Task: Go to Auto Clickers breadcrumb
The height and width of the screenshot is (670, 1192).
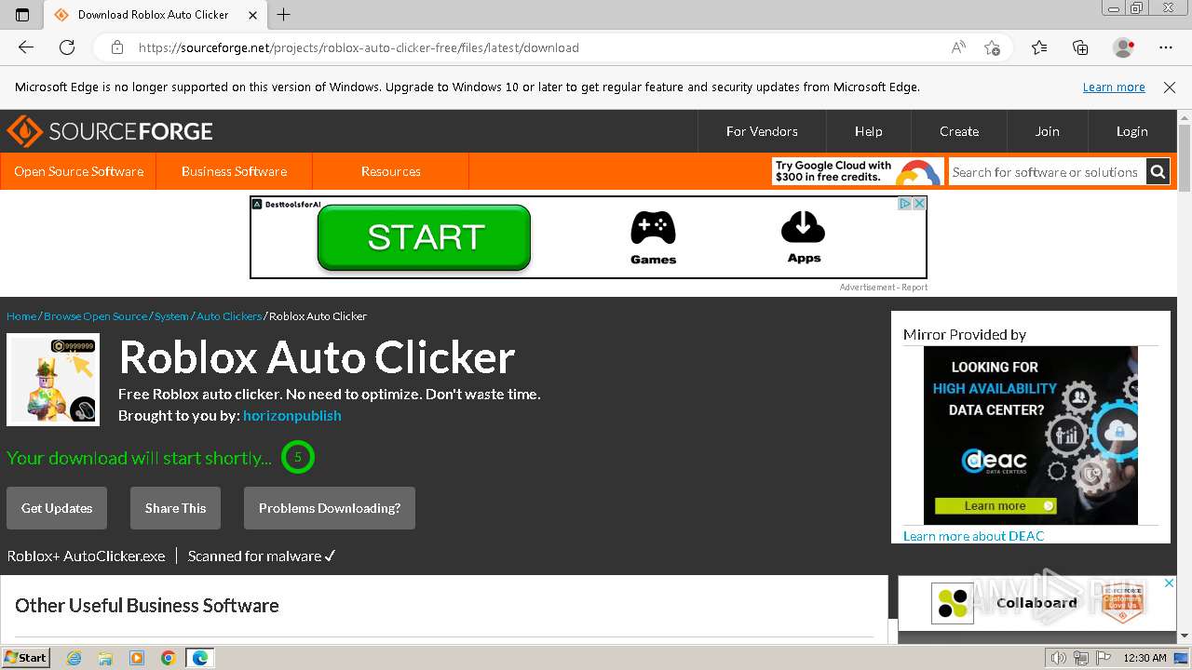Action: tap(229, 316)
